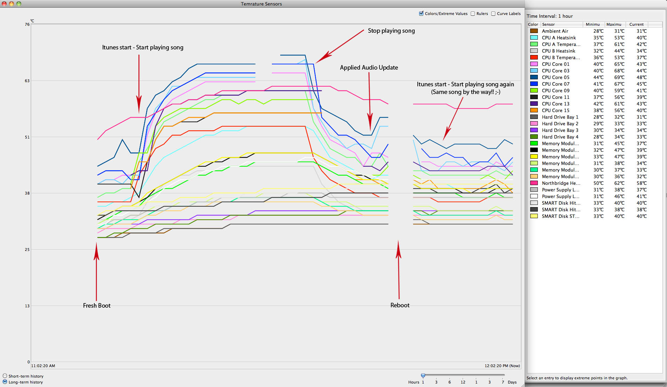
Task: Click the green zoom window button
Action: coord(19,4)
